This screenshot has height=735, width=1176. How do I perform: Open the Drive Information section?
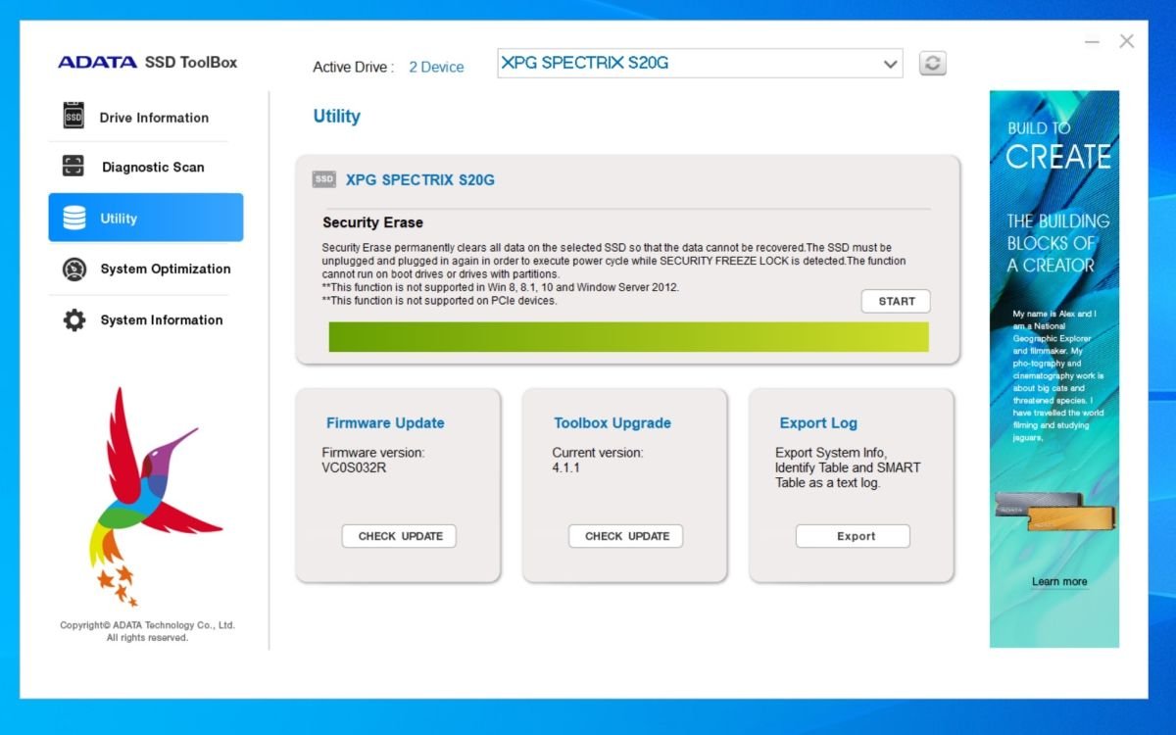146,117
